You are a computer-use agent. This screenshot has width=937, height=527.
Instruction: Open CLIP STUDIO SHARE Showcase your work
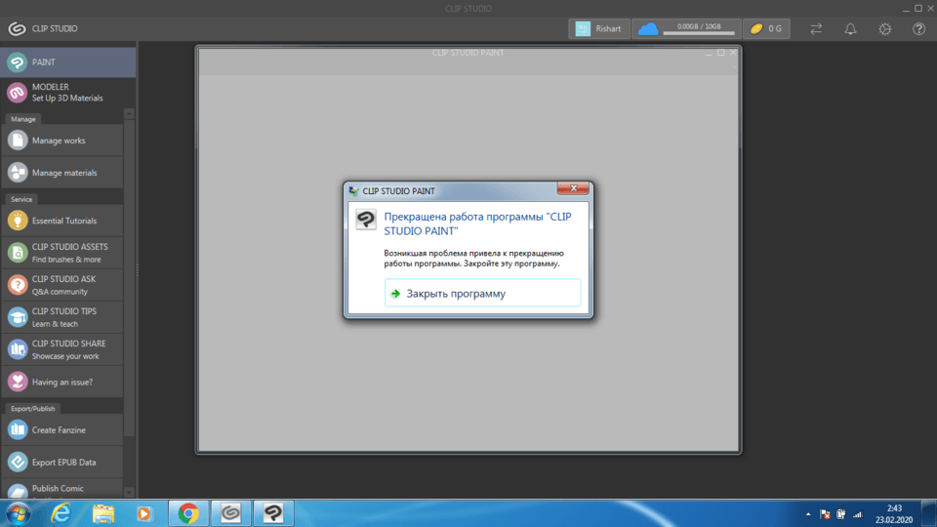tap(62, 349)
